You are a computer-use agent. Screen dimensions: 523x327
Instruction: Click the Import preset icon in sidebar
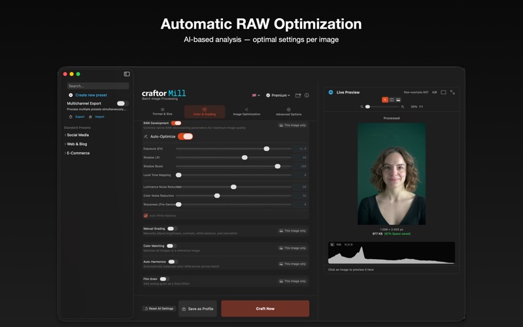coord(90,117)
